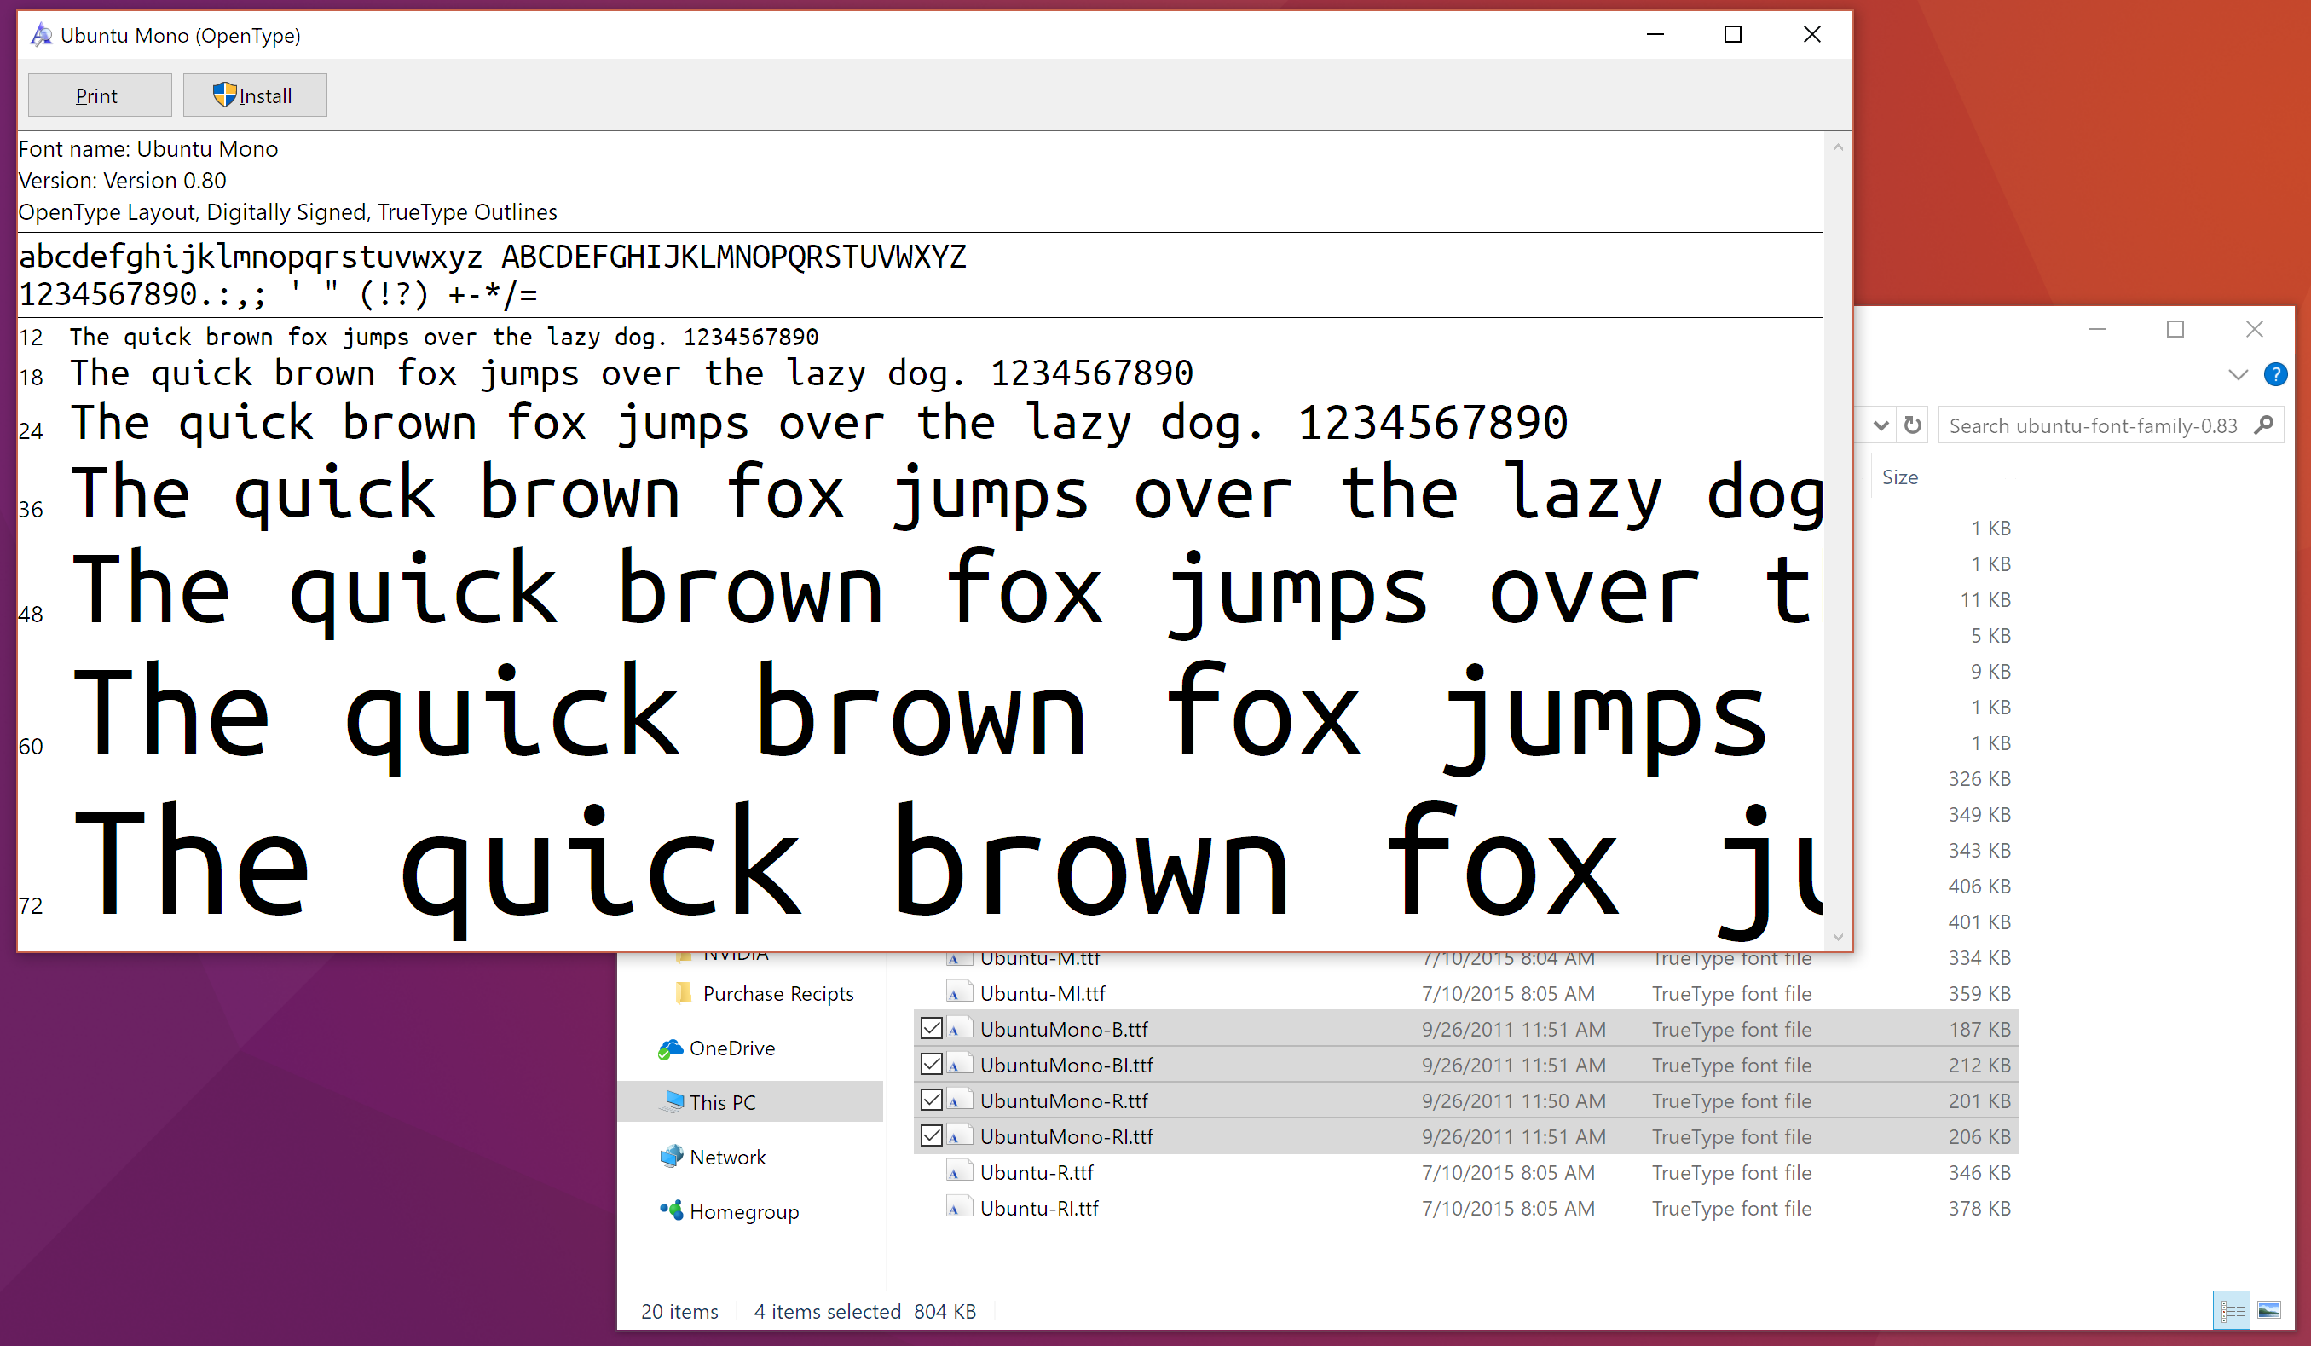Switch to Large icons view in status bar
Screen dimensions: 2311x1346
coord(2269,1309)
